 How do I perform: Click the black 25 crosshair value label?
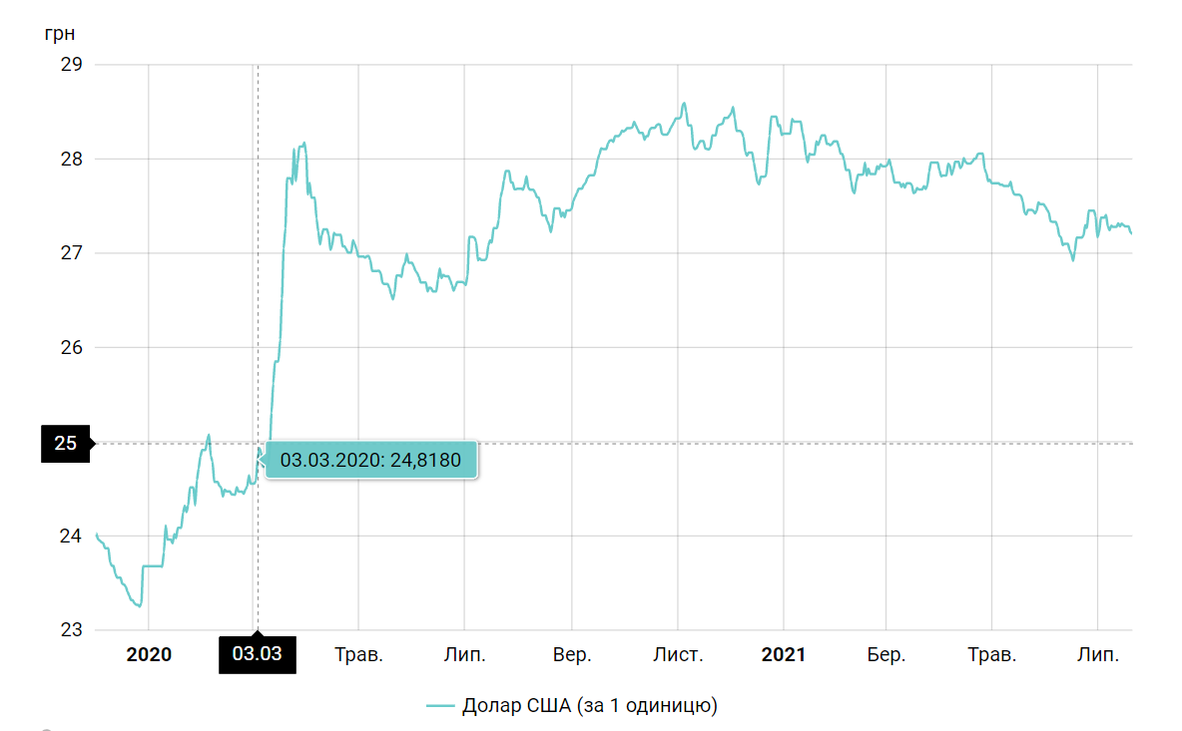tap(66, 443)
